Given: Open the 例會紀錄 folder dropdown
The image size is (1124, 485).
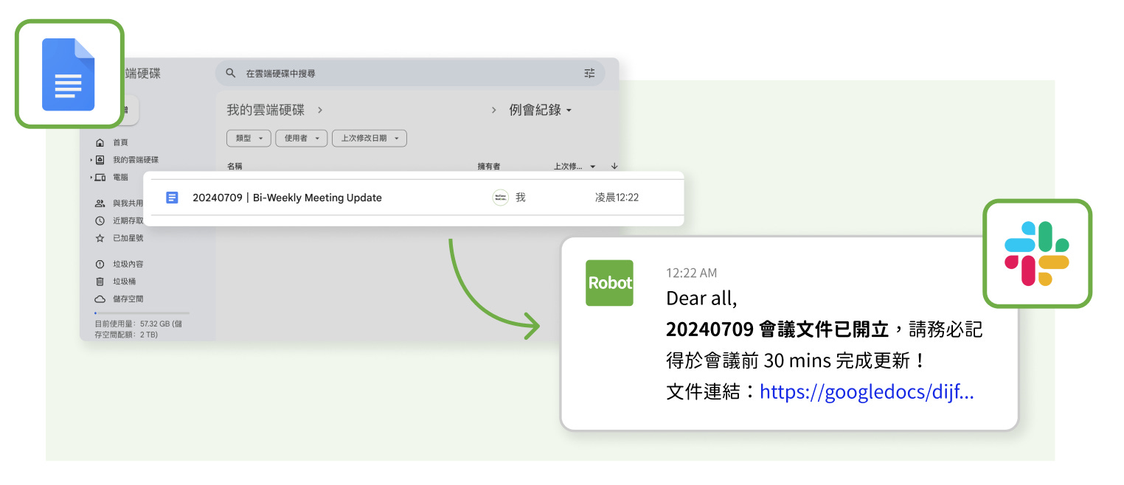Looking at the screenshot, I should click(x=541, y=110).
